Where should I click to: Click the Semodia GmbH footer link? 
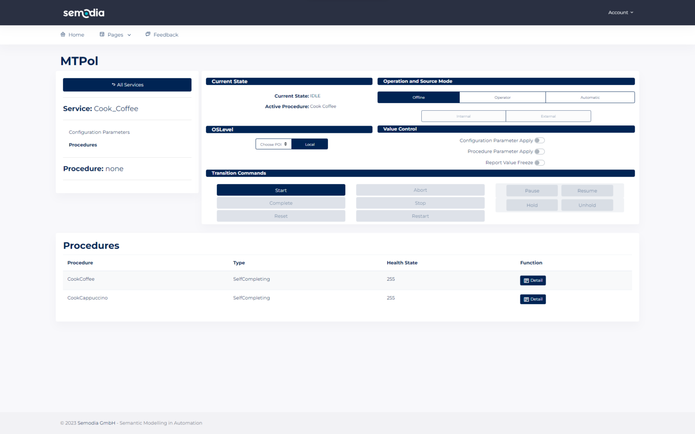click(x=96, y=423)
